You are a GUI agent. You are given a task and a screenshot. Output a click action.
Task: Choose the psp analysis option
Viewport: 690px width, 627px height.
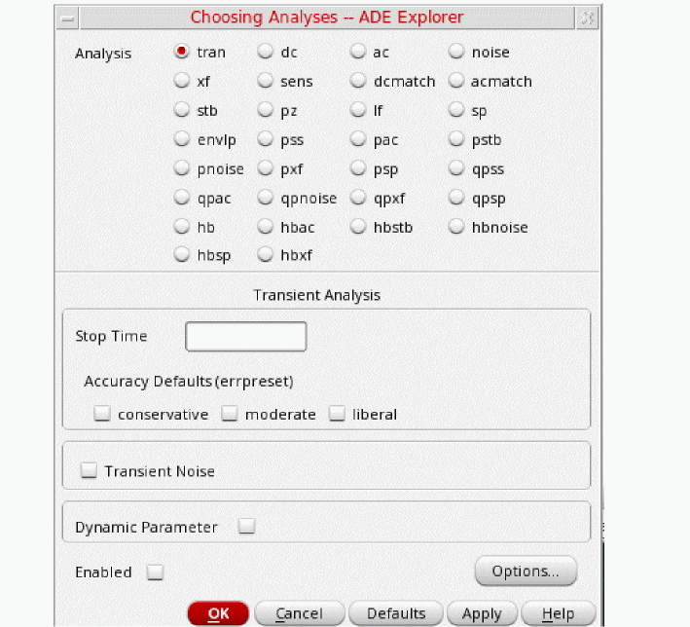click(358, 168)
